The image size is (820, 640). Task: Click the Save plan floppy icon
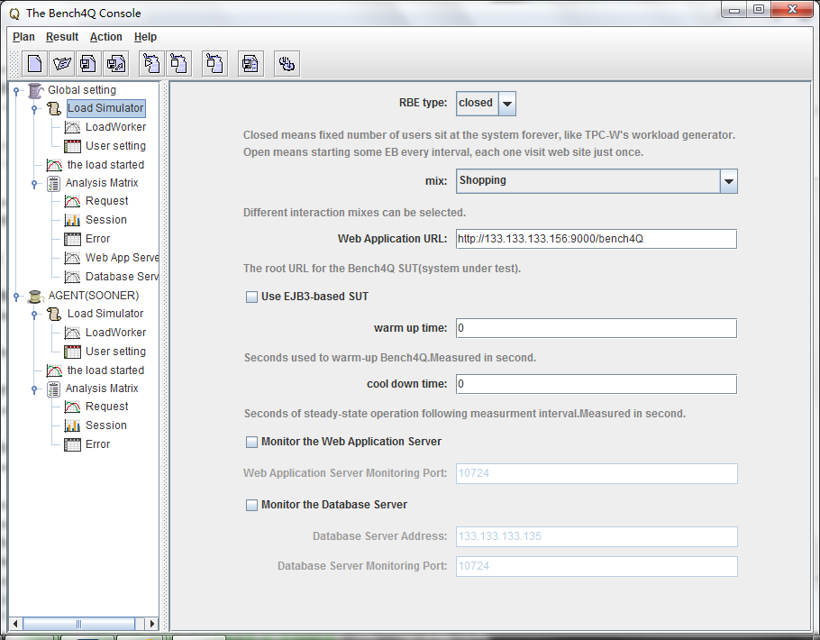(x=88, y=64)
